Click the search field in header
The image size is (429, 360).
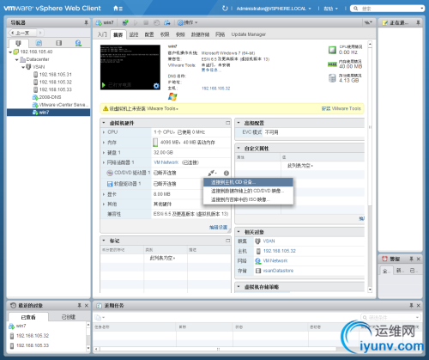coord(387,9)
